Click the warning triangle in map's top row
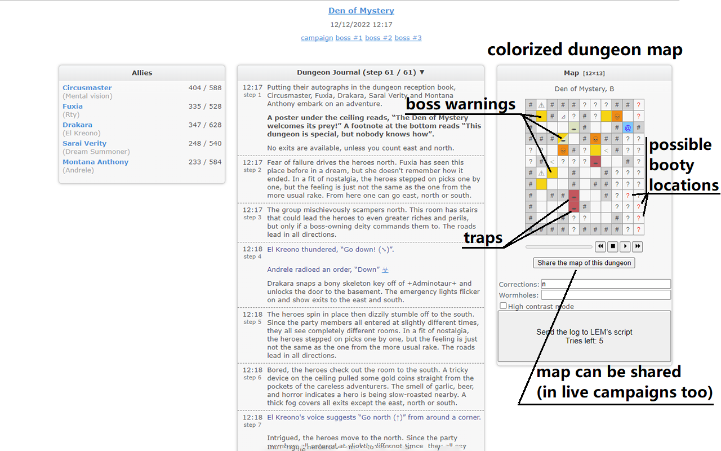 [541, 105]
